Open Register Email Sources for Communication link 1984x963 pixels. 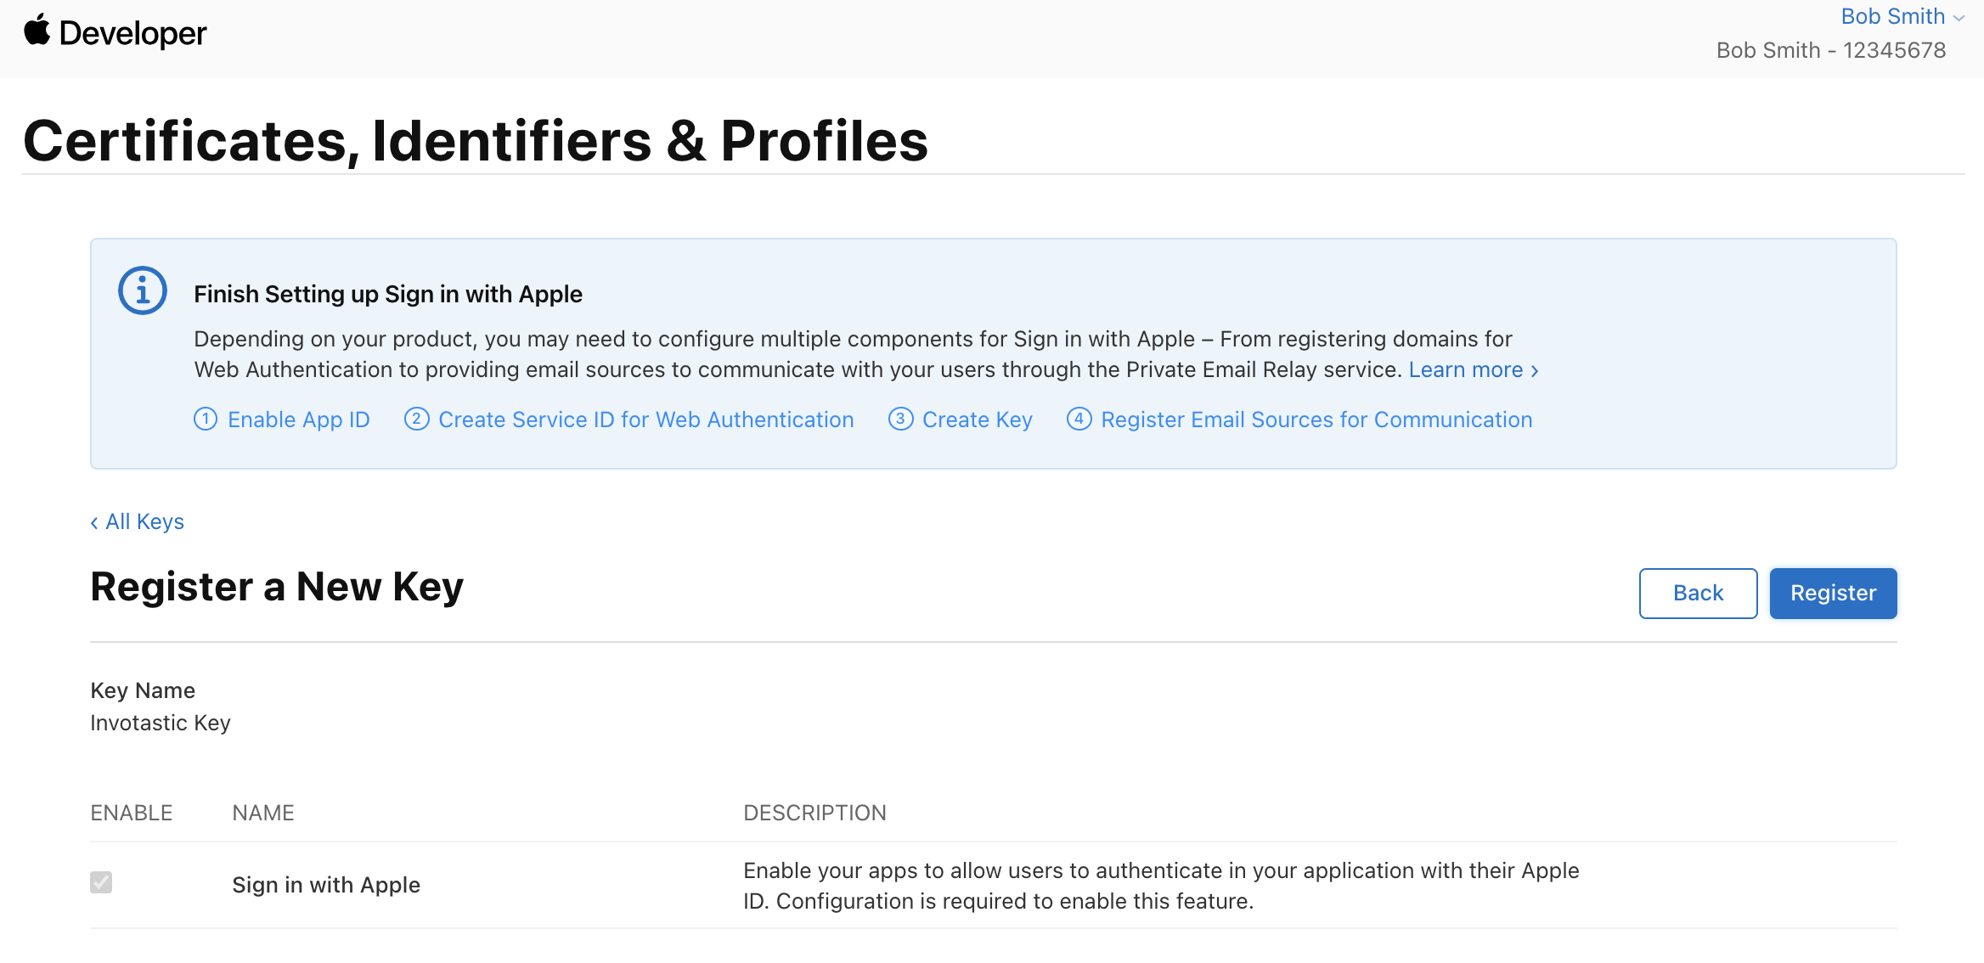1299,420
